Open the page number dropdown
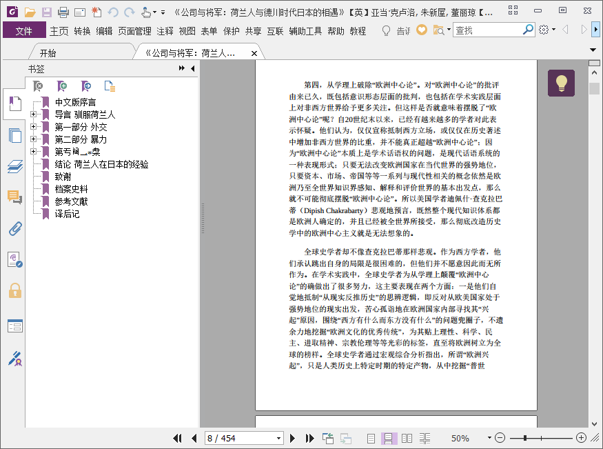 pos(279,438)
